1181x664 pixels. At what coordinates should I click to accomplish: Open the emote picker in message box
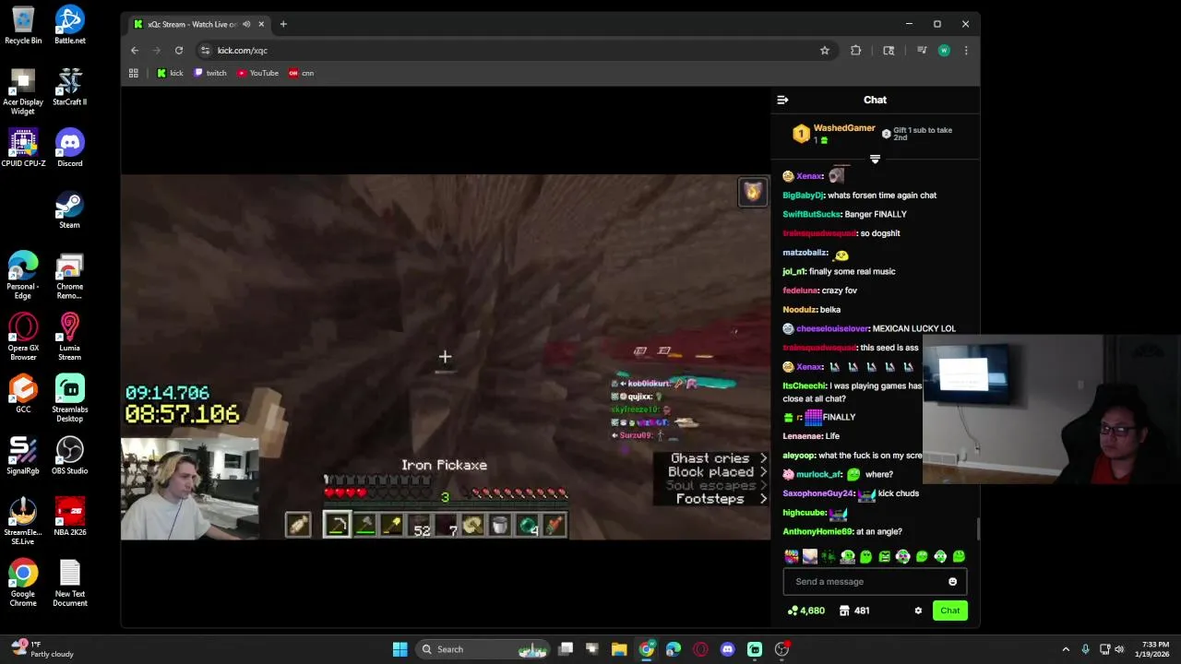(x=952, y=582)
